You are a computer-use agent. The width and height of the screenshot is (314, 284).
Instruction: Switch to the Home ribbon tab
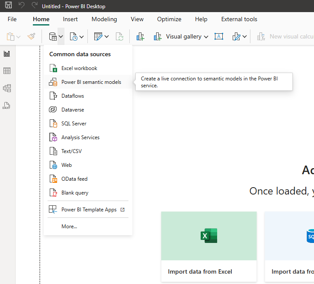(41, 19)
